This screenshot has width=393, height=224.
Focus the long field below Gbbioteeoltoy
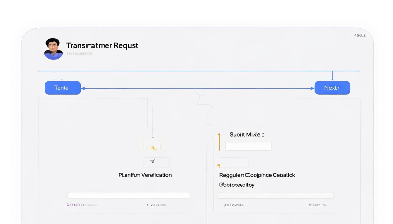275,195
